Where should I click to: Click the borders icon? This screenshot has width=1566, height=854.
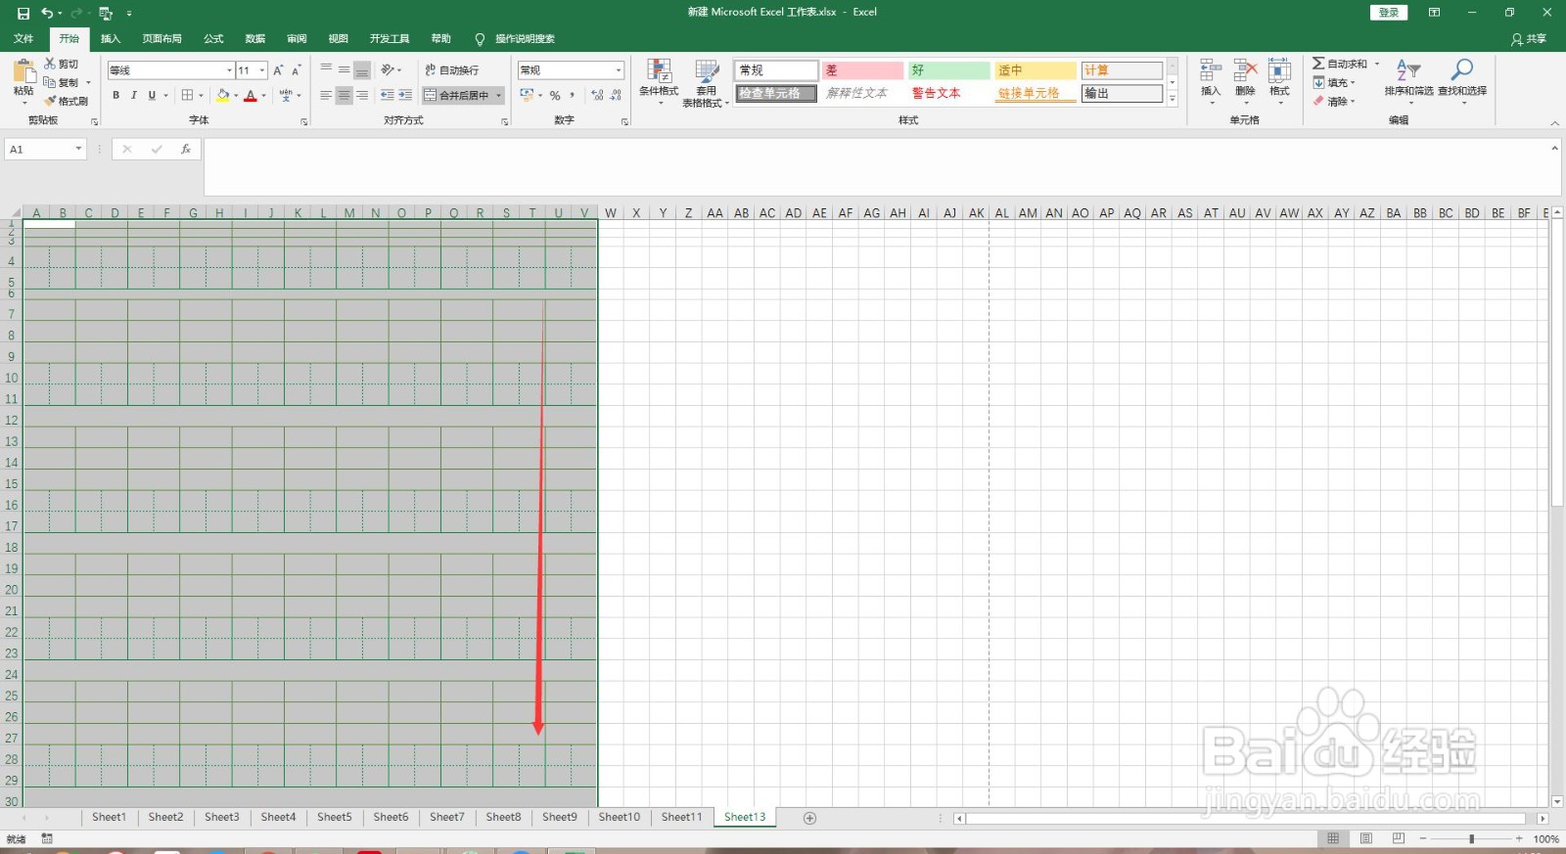(x=188, y=96)
